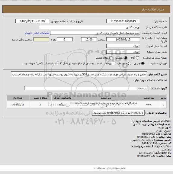173x174 pixels.
Task: Click the requester phone 84868254-021
Action: pyautogui.click(x=146, y=156)
